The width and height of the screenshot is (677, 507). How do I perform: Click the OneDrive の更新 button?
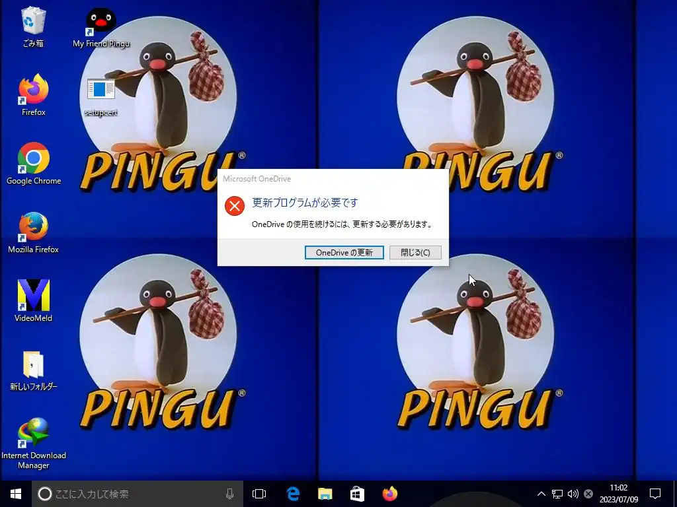(344, 253)
